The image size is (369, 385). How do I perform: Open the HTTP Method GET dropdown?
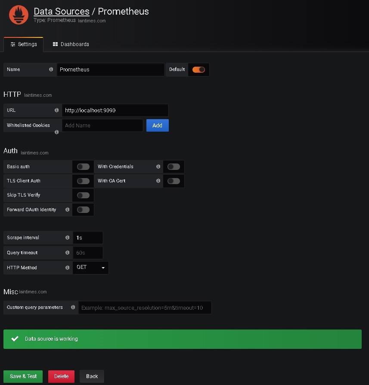click(x=90, y=268)
